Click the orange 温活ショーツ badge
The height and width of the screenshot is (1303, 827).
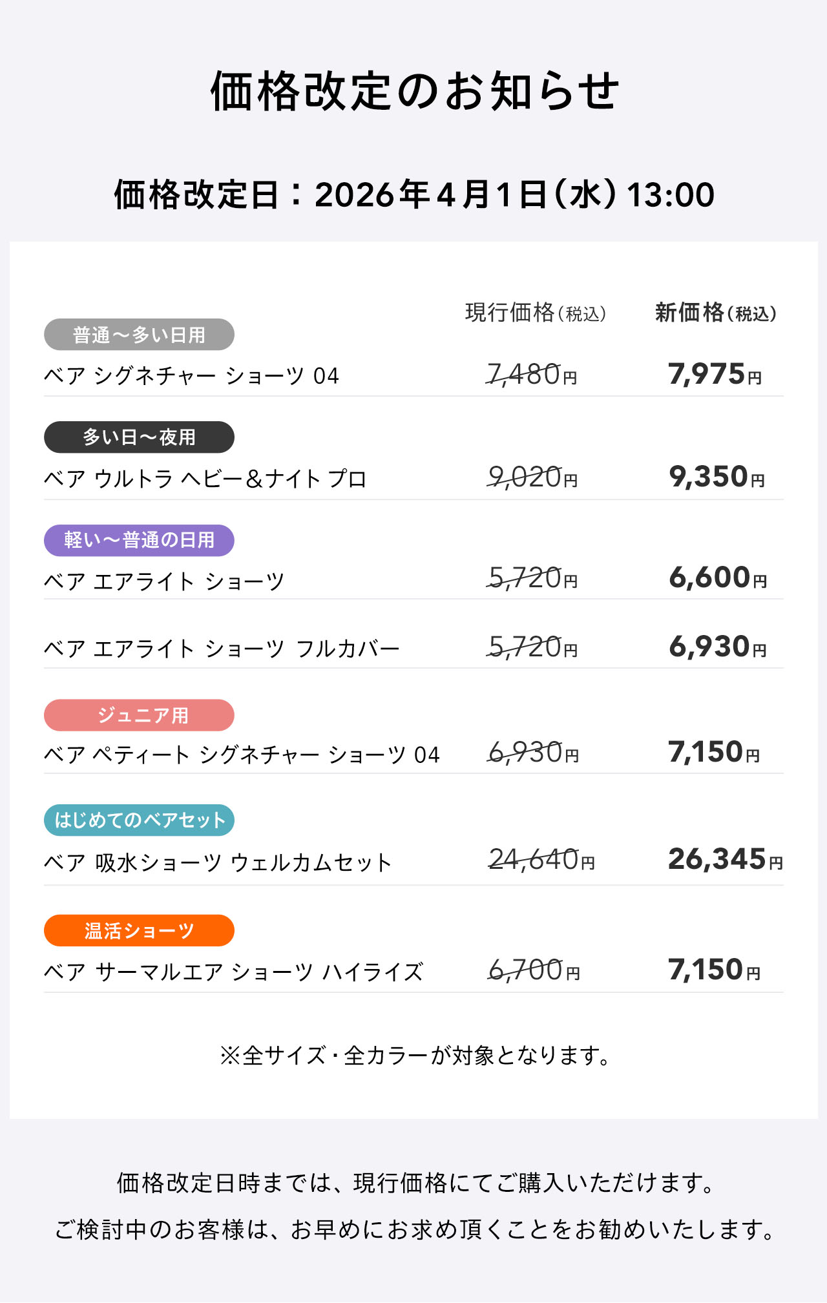(x=139, y=930)
